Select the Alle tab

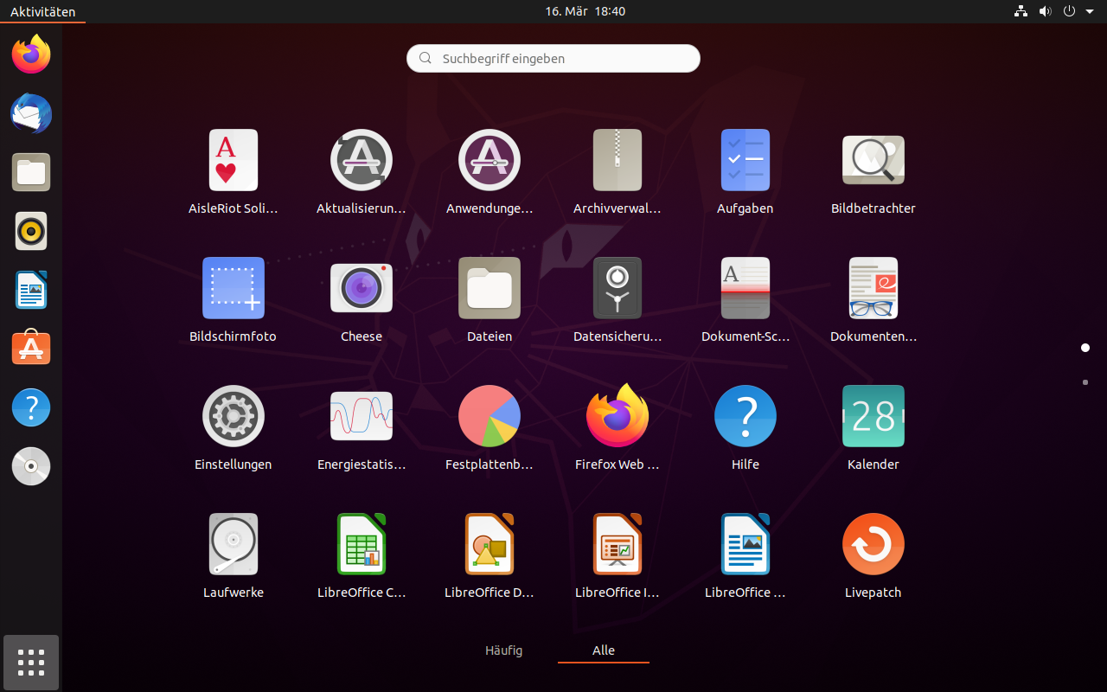coord(604,650)
